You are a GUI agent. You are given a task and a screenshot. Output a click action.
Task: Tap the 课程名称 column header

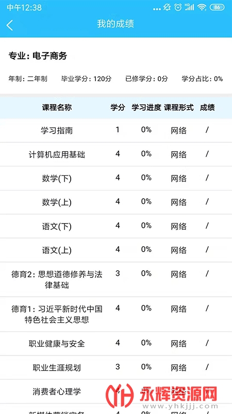point(57,108)
